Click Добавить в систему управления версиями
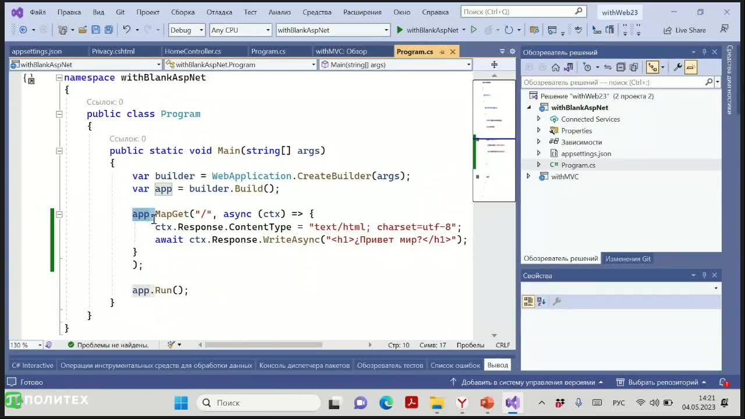 click(x=528, y=382)
